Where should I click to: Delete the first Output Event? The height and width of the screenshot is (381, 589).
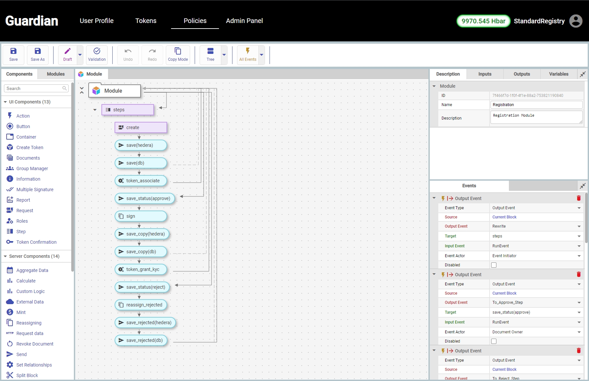[x=578, y=198]
